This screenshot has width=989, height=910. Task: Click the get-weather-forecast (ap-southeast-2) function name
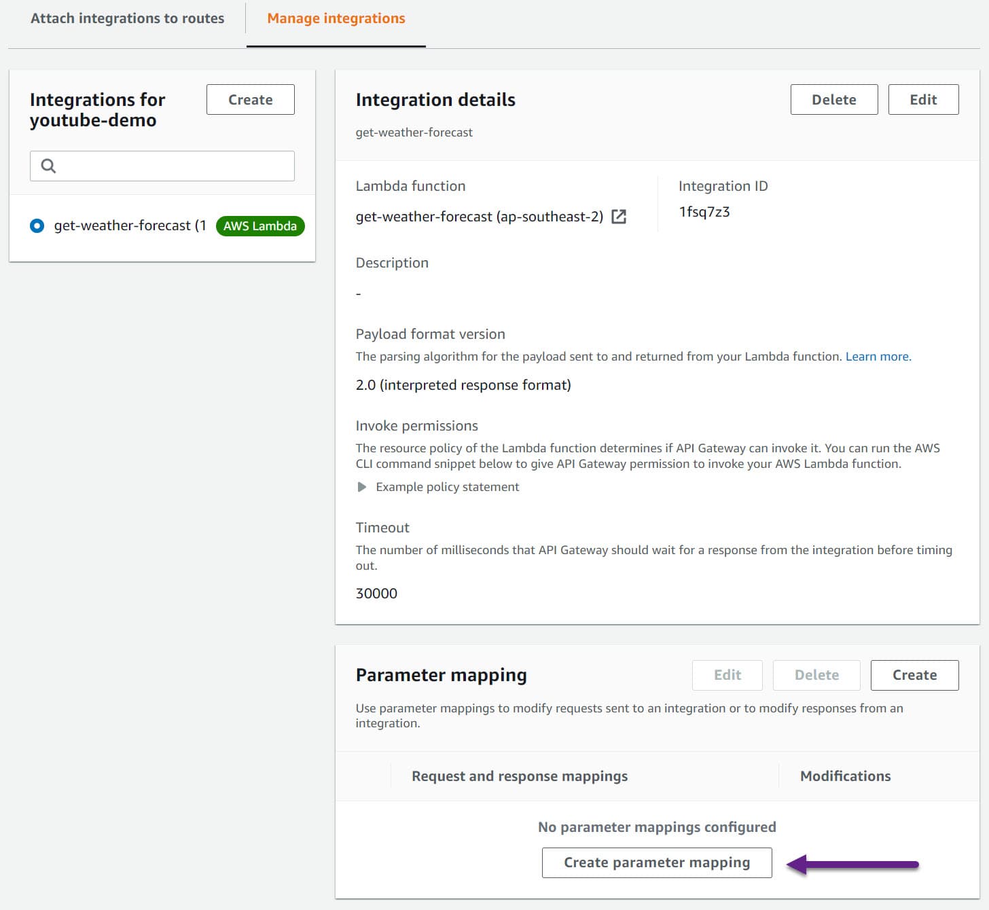[480, 217]
